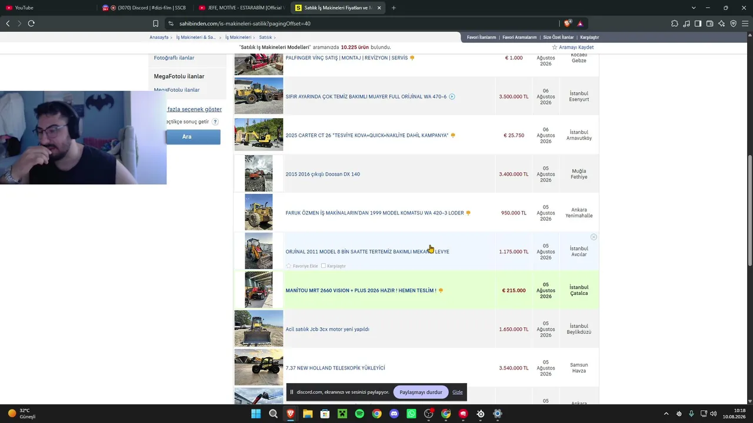
Task: Open Acil satılık Jcb 3cx listing
Action: click(327, 329)
